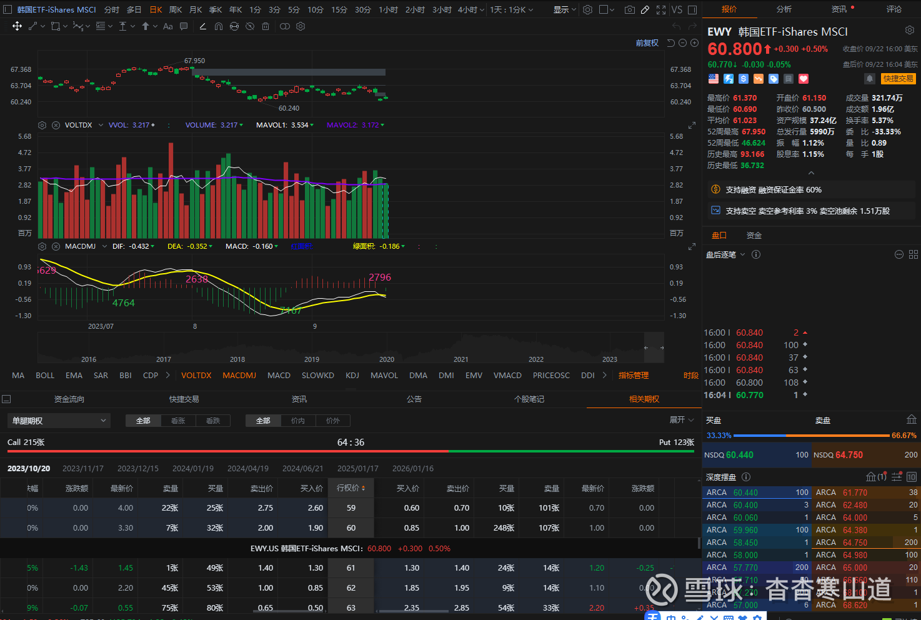The image size is (921, 620).
Task: Open the 显示 display dropdown
Action: 565,10
